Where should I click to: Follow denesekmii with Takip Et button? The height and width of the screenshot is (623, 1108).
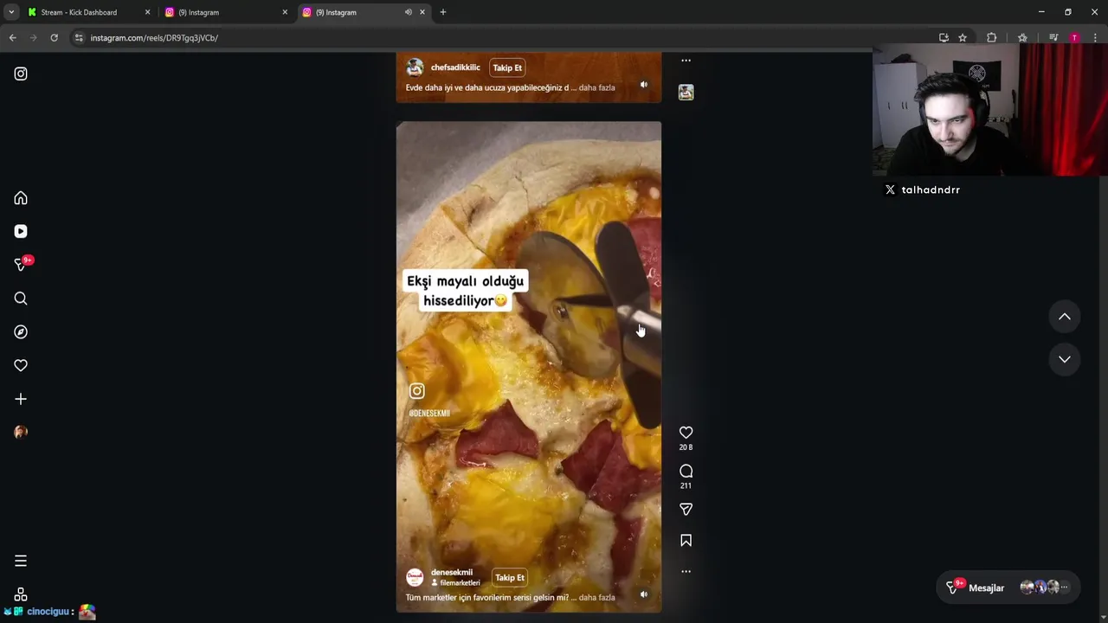pyautogui.click(x=510, y=577)
